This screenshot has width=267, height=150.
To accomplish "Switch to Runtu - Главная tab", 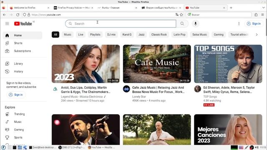I will [118, 8].
